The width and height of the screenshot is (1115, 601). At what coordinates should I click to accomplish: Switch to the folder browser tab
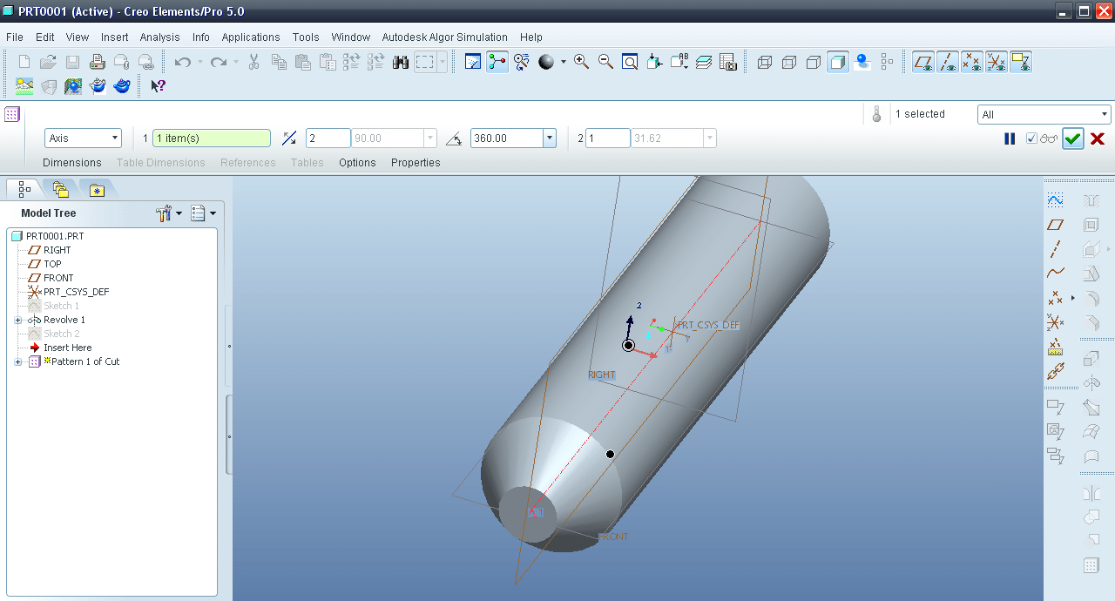(x=60, y=189)
